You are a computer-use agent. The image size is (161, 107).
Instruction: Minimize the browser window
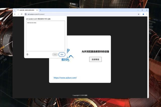pos(138,10)
